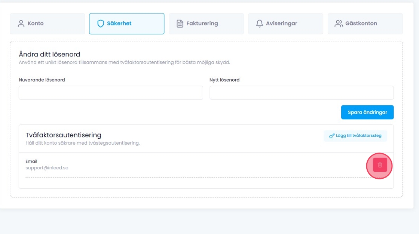Select the Säkerhet tab
This screenshot has width=419, height=234.
pos(126,24)
